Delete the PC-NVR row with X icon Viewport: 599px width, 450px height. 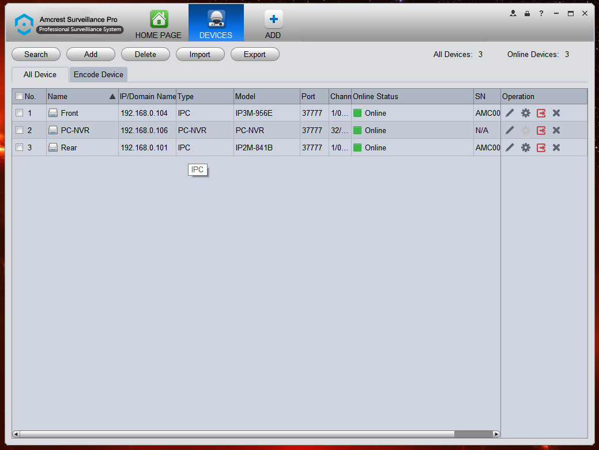[556, 130]
